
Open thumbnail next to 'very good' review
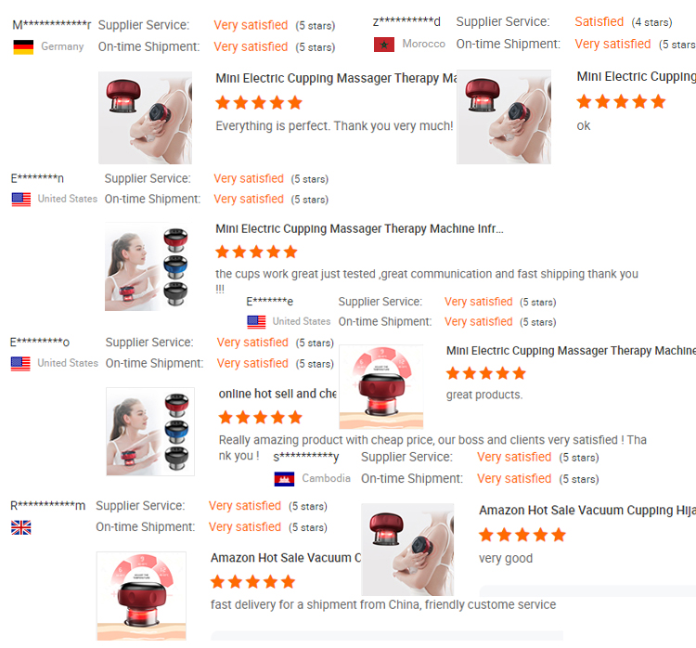pos(407,550)
